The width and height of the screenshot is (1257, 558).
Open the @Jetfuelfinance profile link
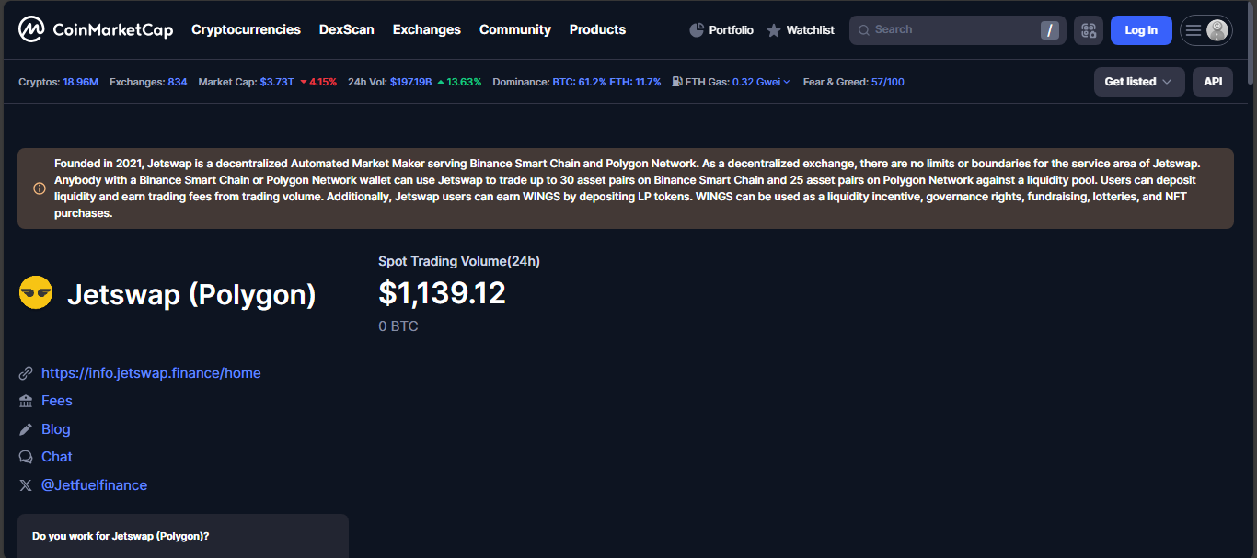pyautogui.click(x=94, y=485)
